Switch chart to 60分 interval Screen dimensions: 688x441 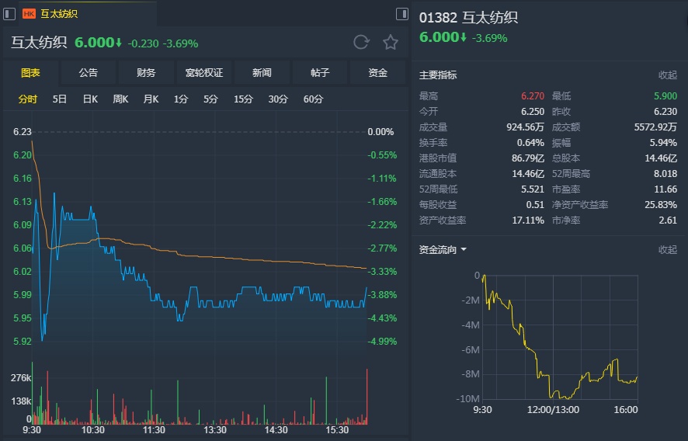pyautogui.click(x=313, y=99)
